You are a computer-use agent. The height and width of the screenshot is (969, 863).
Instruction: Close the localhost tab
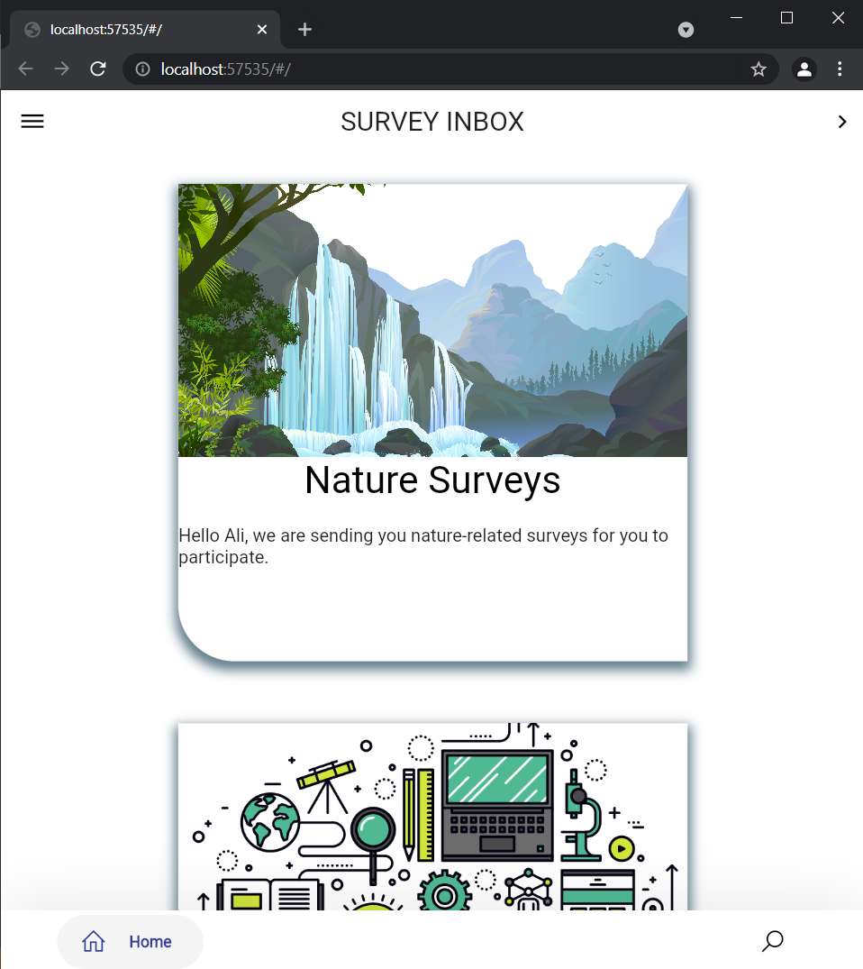pos(261,29)
